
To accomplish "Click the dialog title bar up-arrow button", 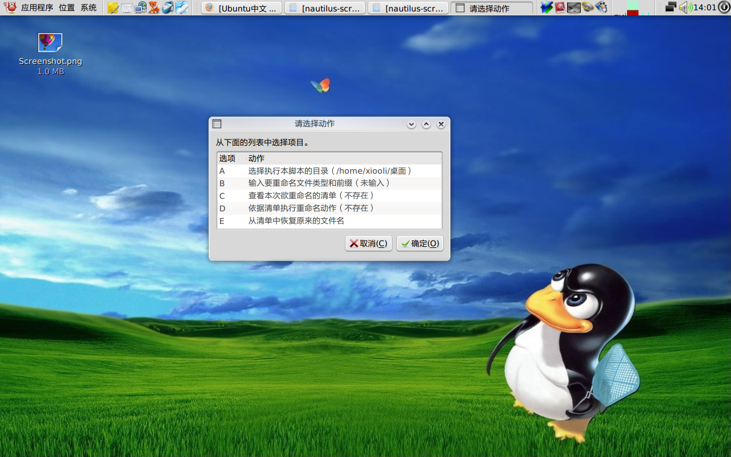I will (426, 125).
